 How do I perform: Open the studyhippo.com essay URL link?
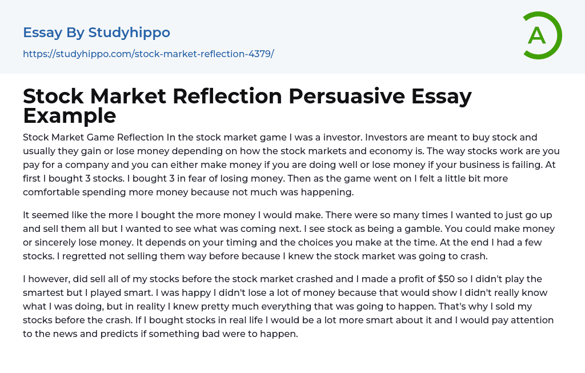pyautogui.click(x=148, y=54)
